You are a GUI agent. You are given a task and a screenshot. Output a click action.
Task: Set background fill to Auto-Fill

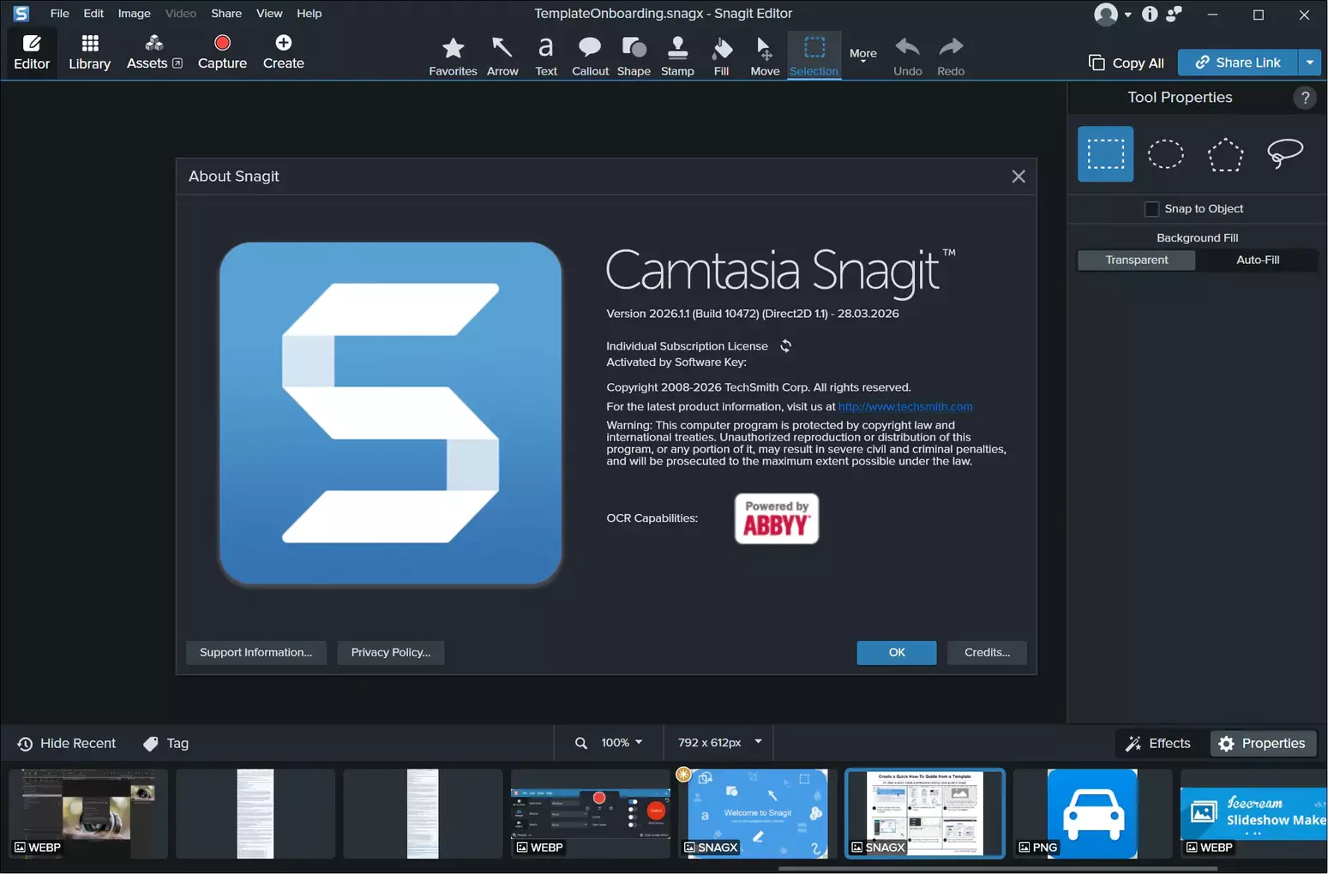click(x=1257, y=260)
